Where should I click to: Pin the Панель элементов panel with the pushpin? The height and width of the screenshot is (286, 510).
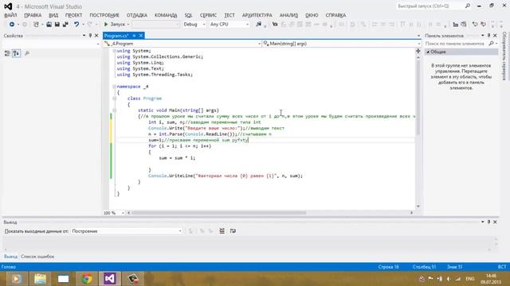click(x=488, y=36)
